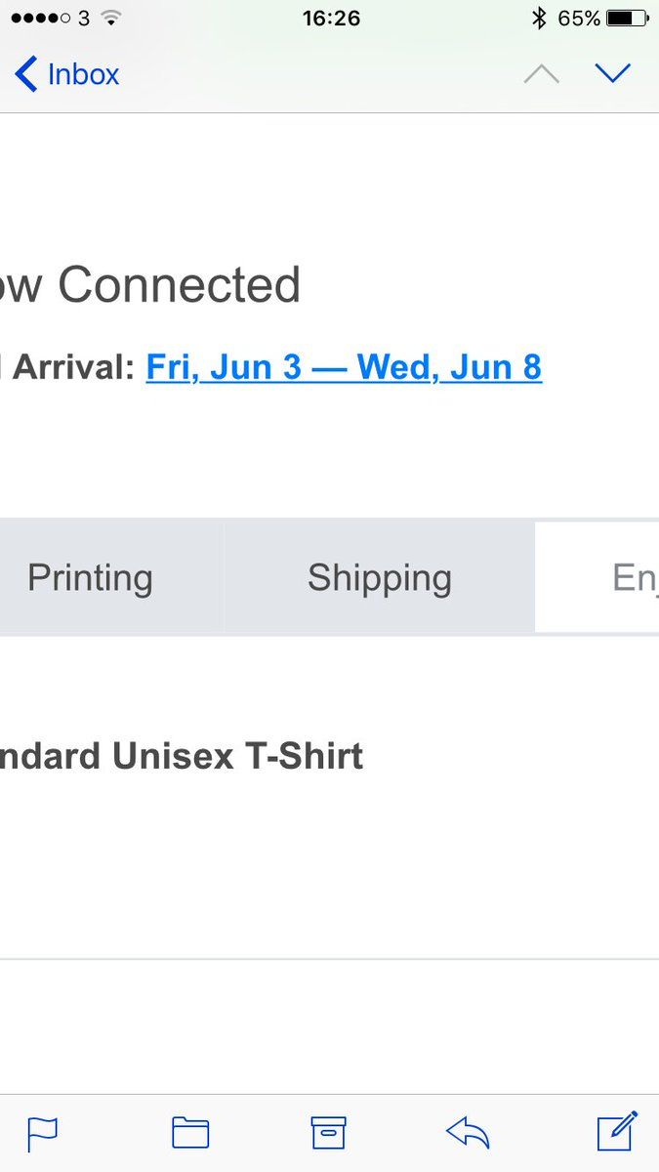Flag this email message

(x=42, y=1133)
